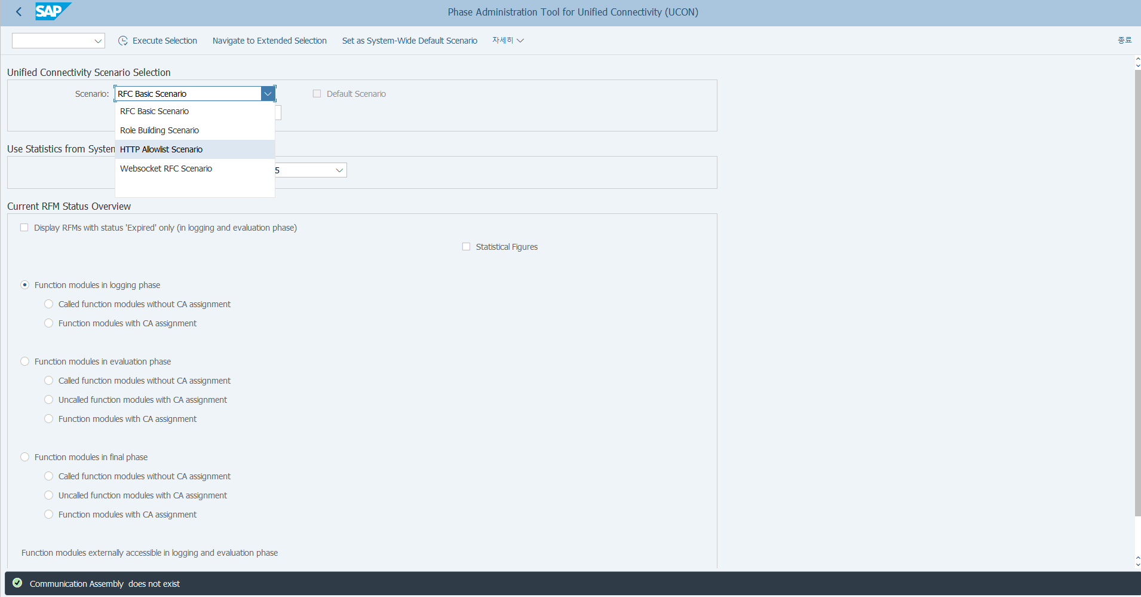
Task: Click 'Communication Assembly does not exist' status message
Action: pyautogui.click(x=105, y=584)
